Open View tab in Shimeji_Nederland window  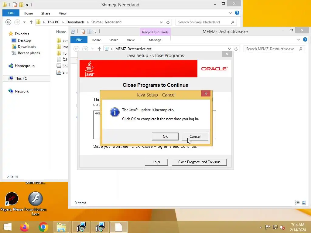[x=63, y=13]
